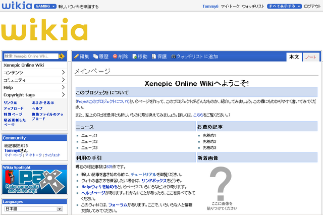
Task: Open the チュートリアル link
Action: coord(143,175)
